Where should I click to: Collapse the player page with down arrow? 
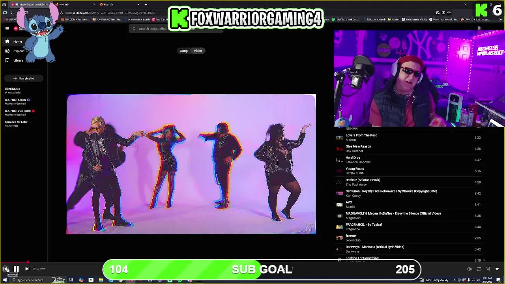497,269
